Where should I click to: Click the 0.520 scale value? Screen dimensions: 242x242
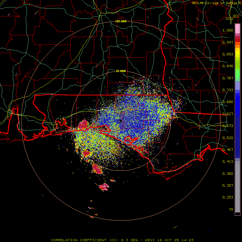(x=228, y=138)
